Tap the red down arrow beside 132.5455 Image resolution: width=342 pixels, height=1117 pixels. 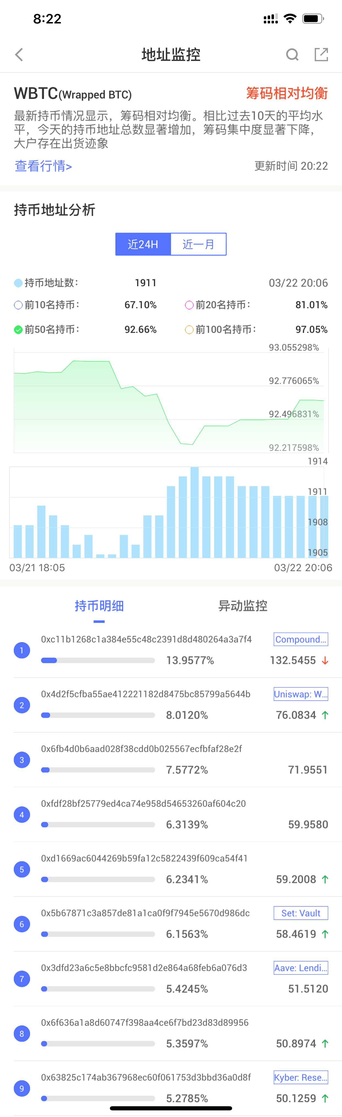[325, 660]
